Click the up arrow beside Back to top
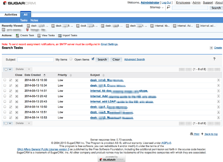 202,134
